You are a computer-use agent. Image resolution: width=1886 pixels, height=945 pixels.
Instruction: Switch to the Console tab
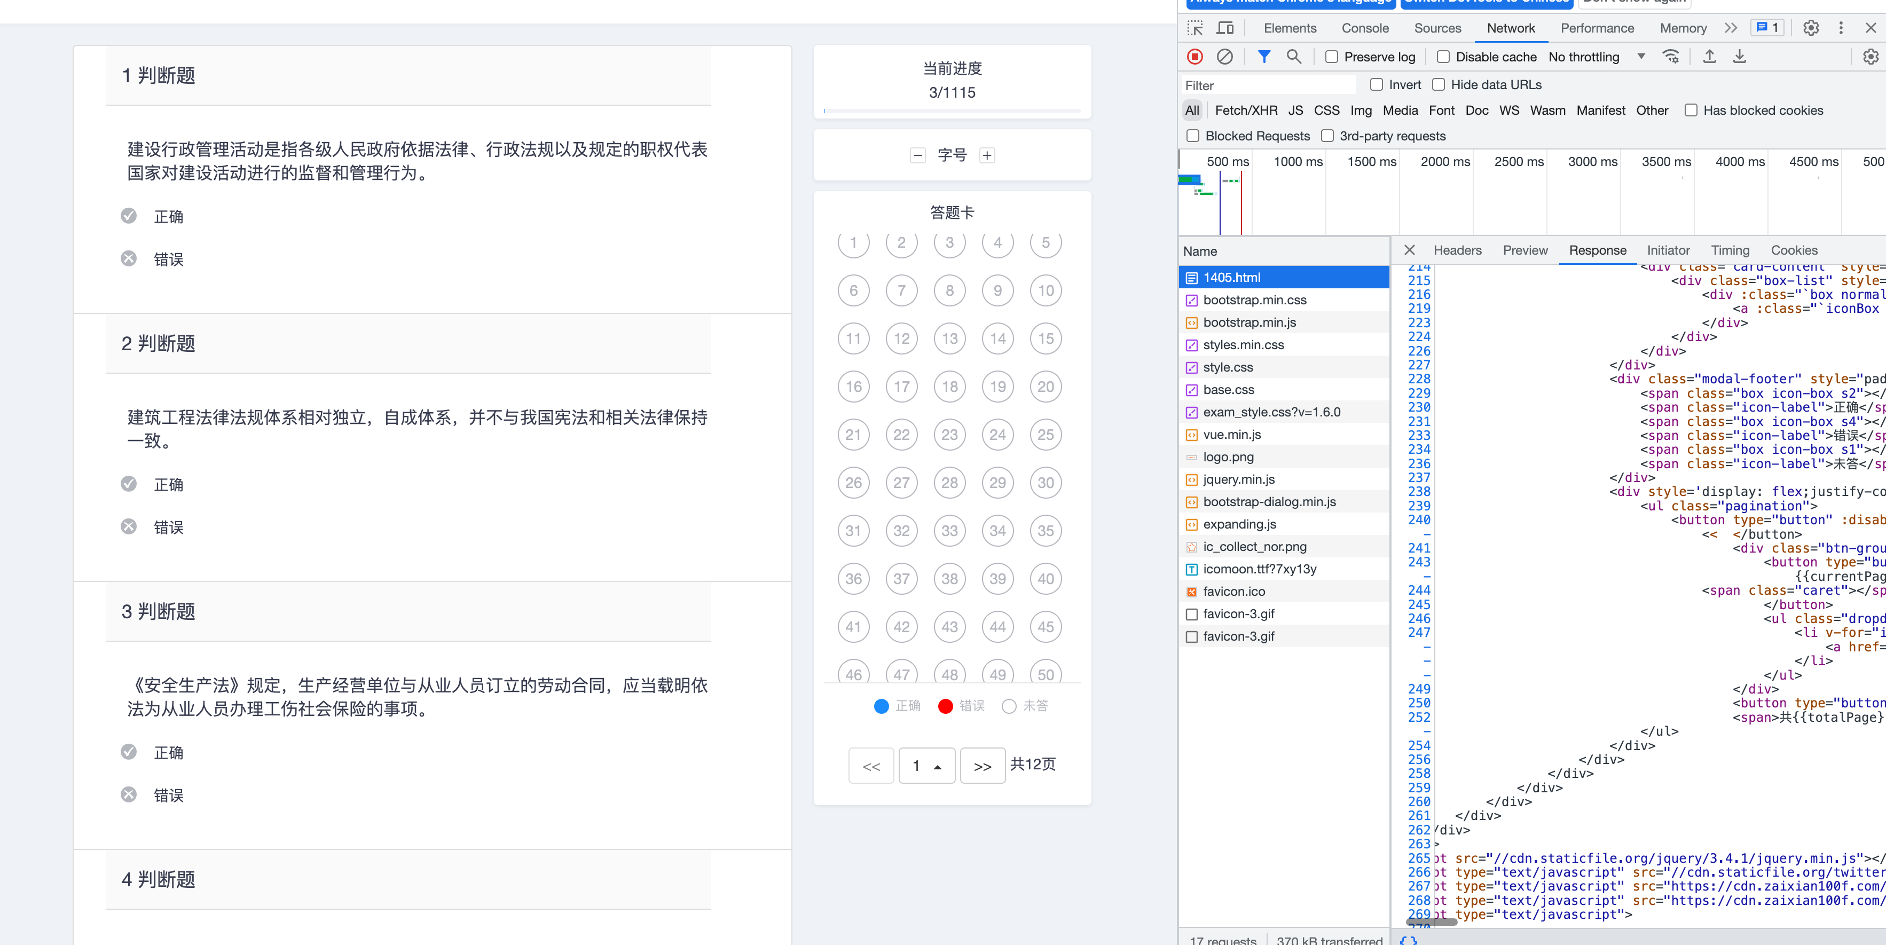pyautogui.click(x=1365, y=28)
